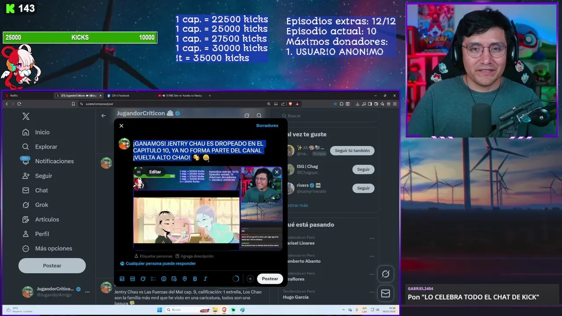Image resolution: width=562 pixels, height=316 pixels.
Task: Toggle bold formatting in composer
Action: pos(195,279)
